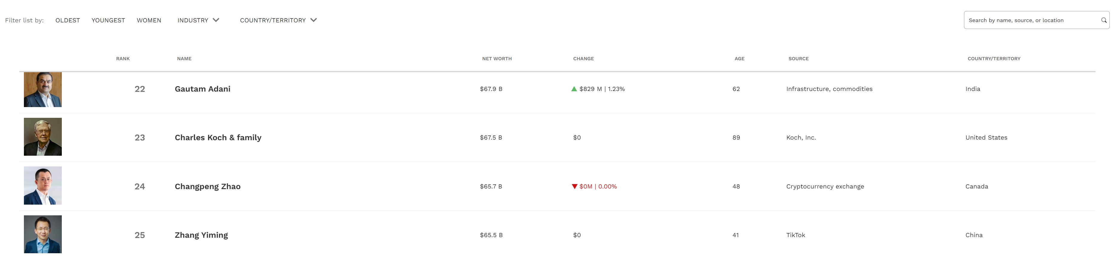The width and height of the screenshot is (1119, 258).
Task: Open Charles Koch's profile photo
Action: pos(43,137)
